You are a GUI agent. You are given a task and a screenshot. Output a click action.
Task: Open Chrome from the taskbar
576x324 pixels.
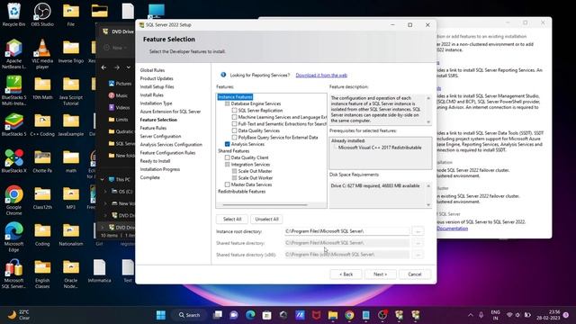(x=349, y=315)
